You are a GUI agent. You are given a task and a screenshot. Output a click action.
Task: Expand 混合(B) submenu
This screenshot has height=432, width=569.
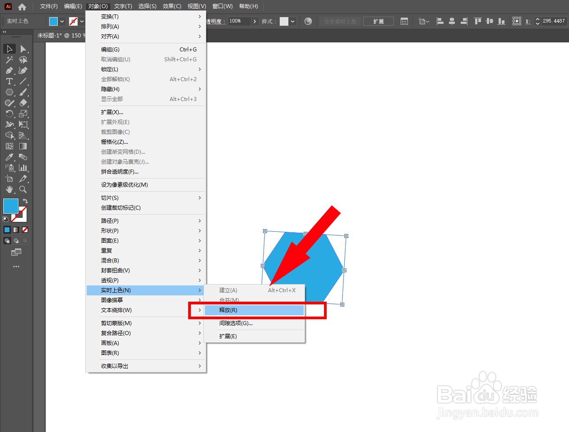tap(146, 261)
